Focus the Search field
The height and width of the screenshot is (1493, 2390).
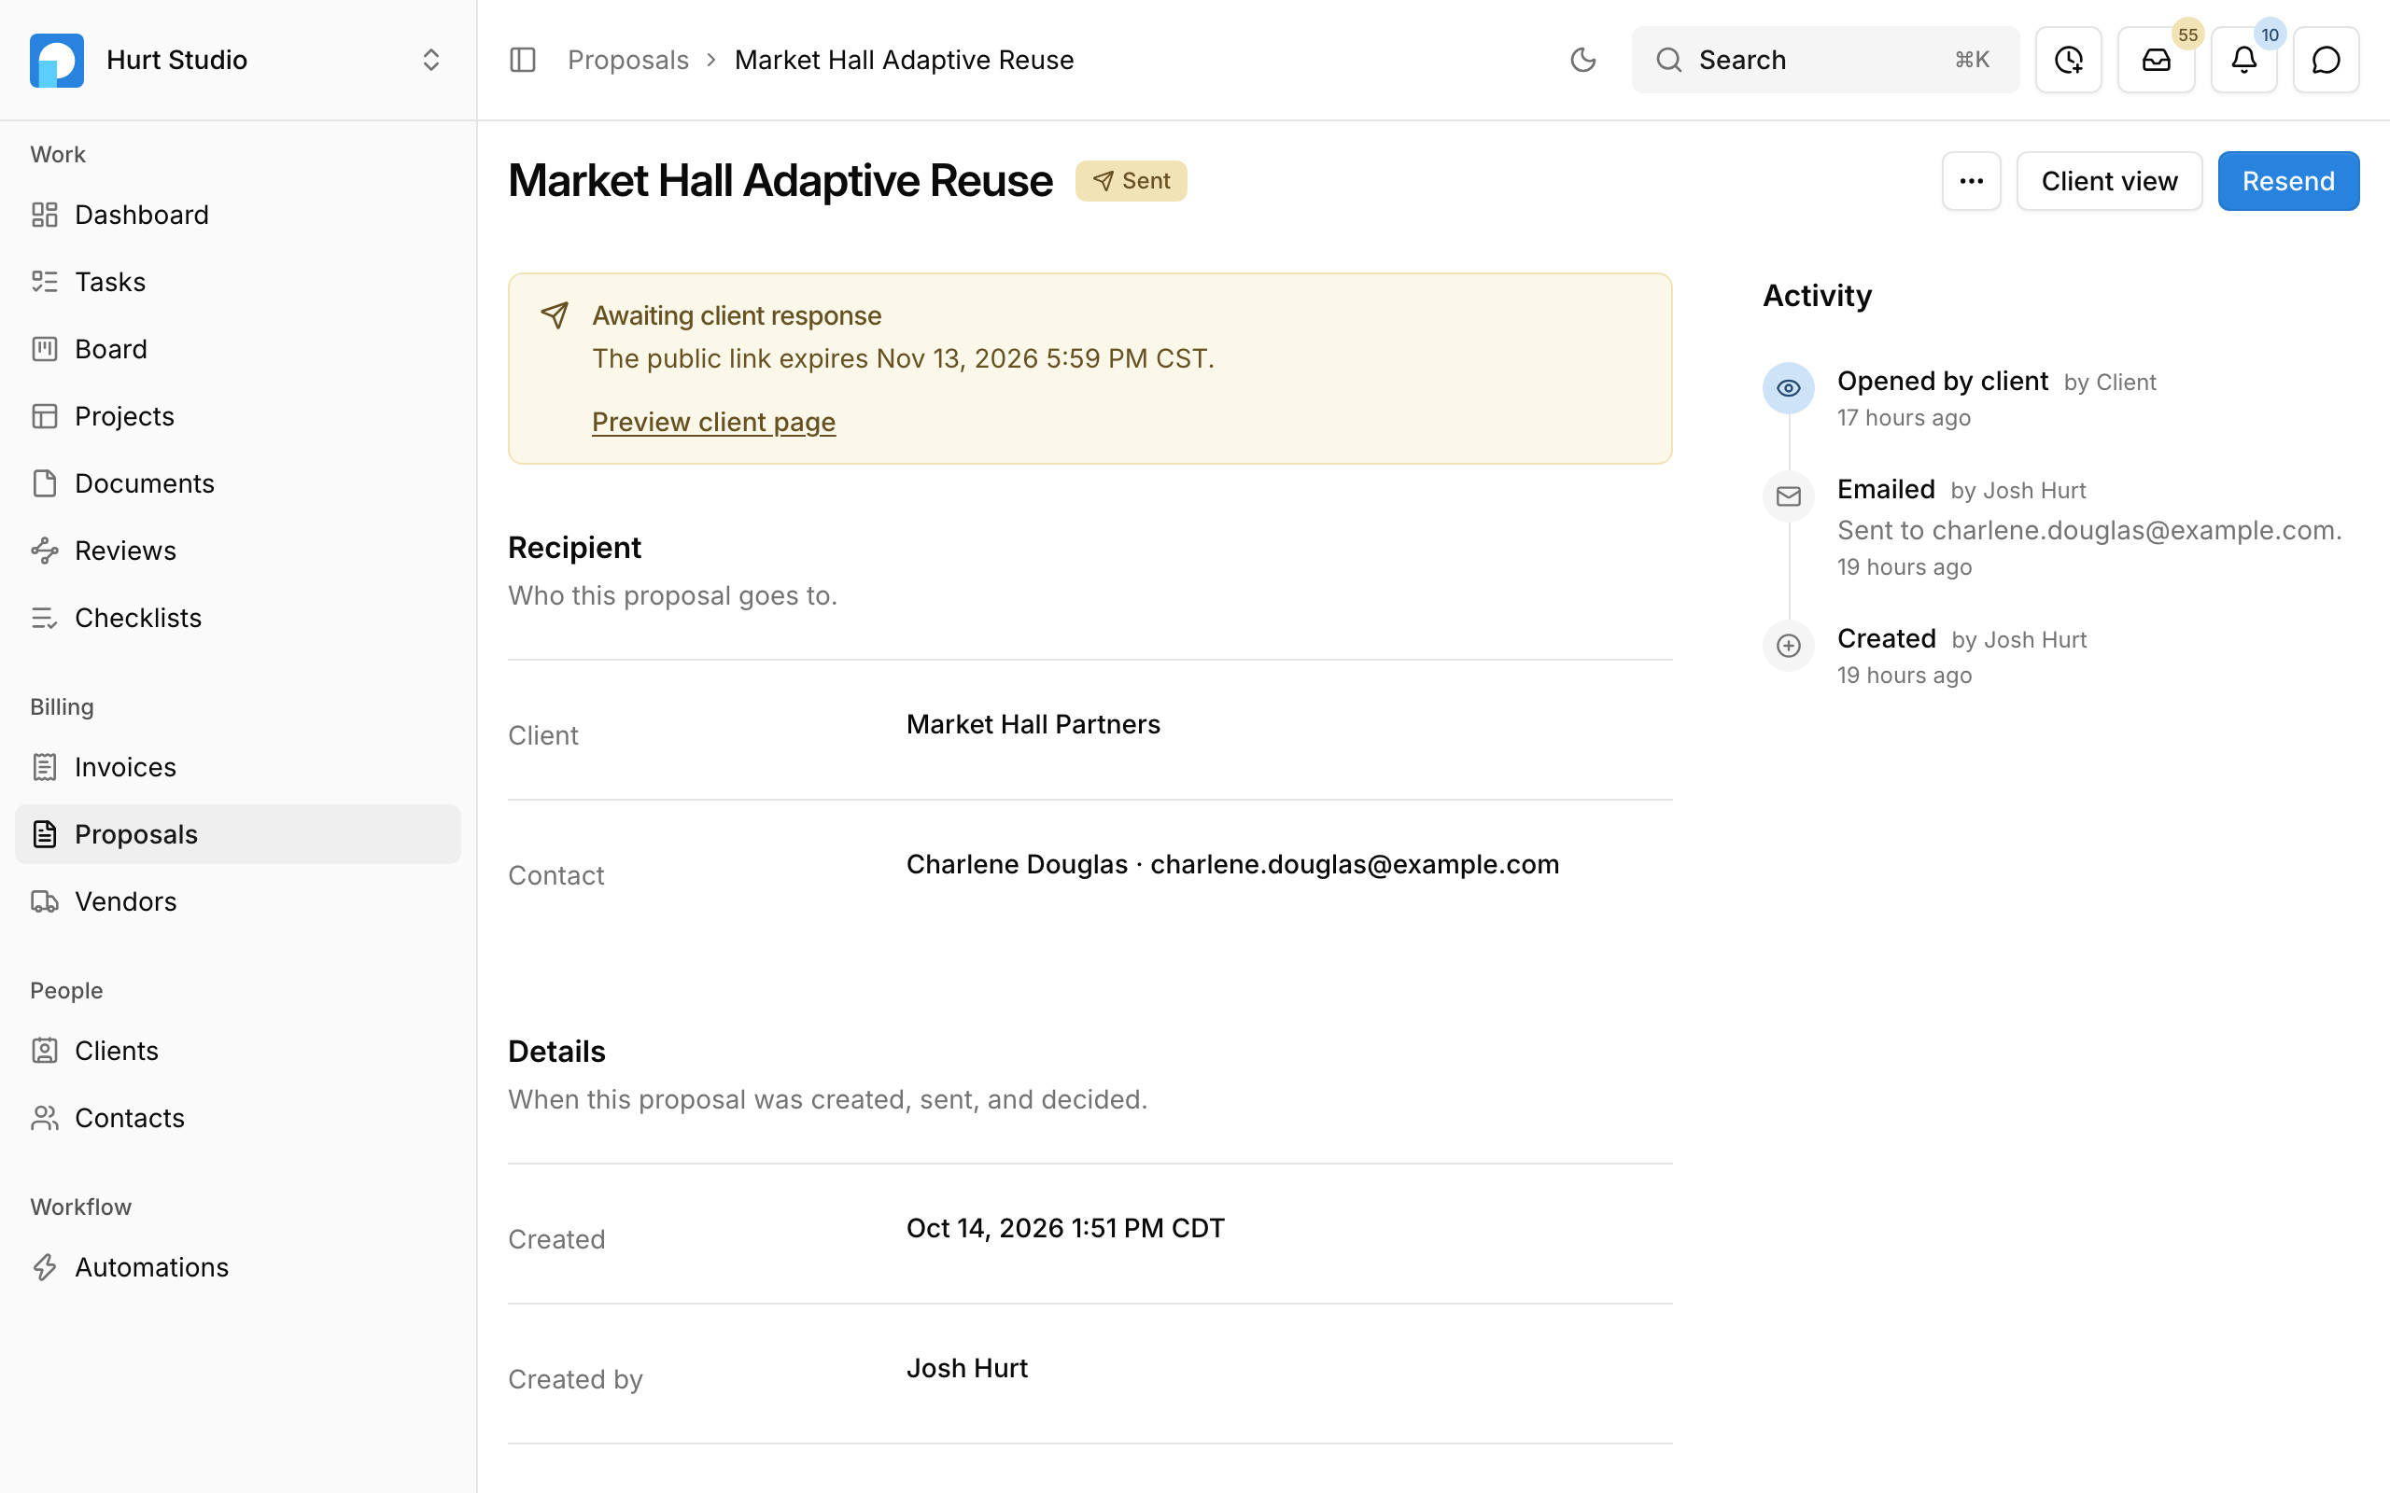(1825, 61)
